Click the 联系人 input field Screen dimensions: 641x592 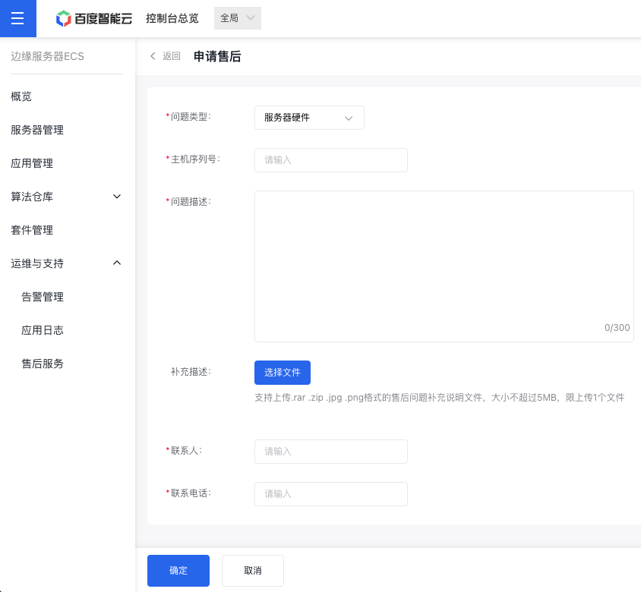331,452
